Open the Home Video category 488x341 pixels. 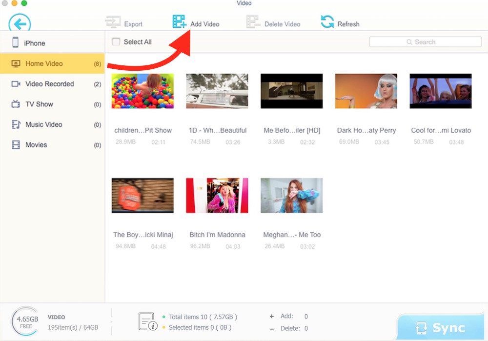pyautogui.click(x=52, y=63)
